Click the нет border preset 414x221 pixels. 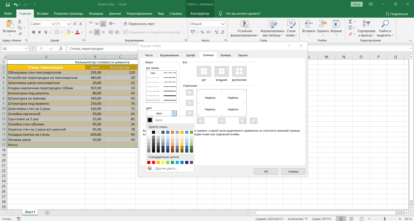point(204,71)
